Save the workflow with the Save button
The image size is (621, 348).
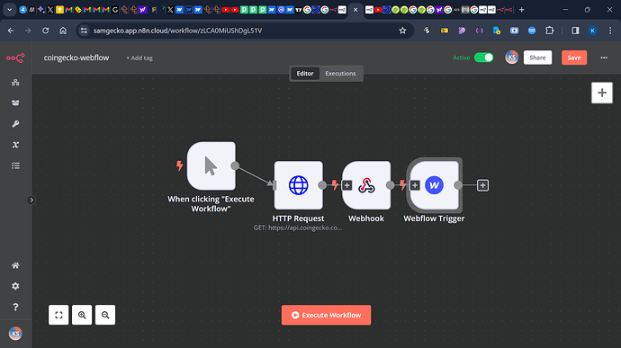[x=574, y=58]
